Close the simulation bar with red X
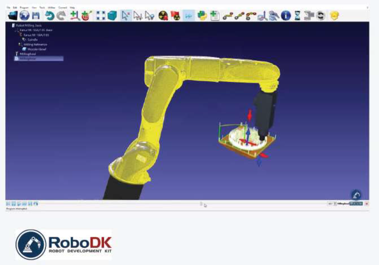 tap(367, 204)
